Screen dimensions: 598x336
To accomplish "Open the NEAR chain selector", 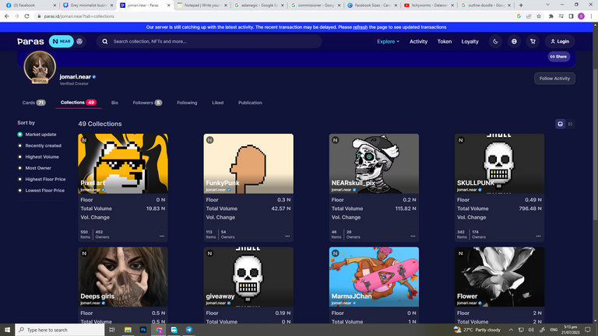I will pos(62,41).
